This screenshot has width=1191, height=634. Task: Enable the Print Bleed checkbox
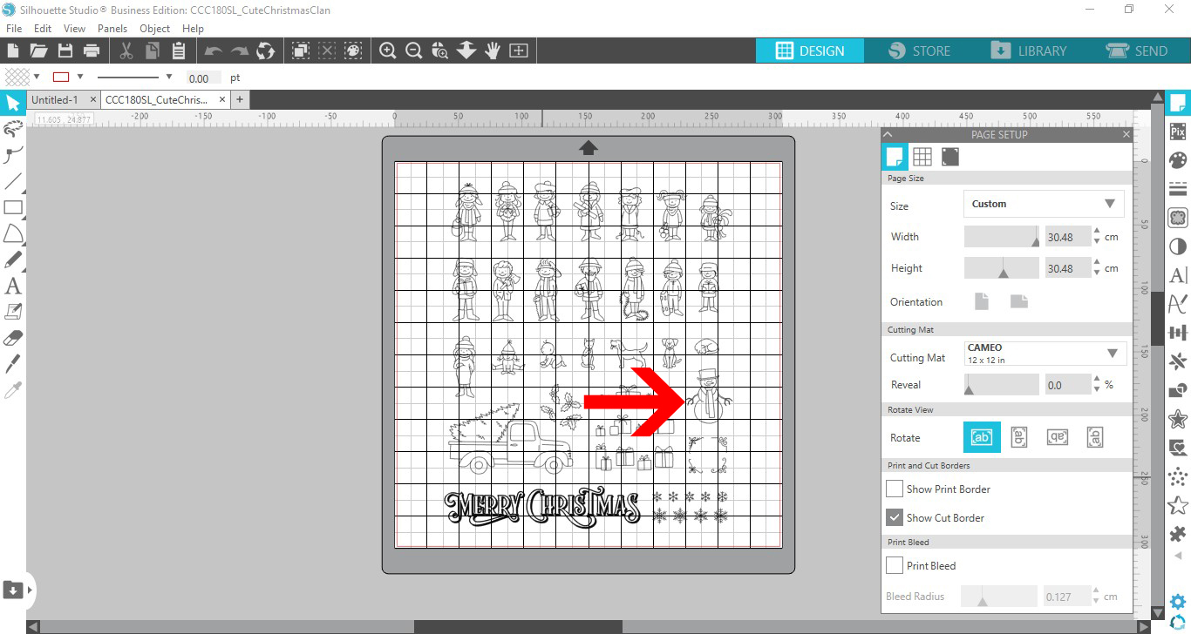[895, 566]
